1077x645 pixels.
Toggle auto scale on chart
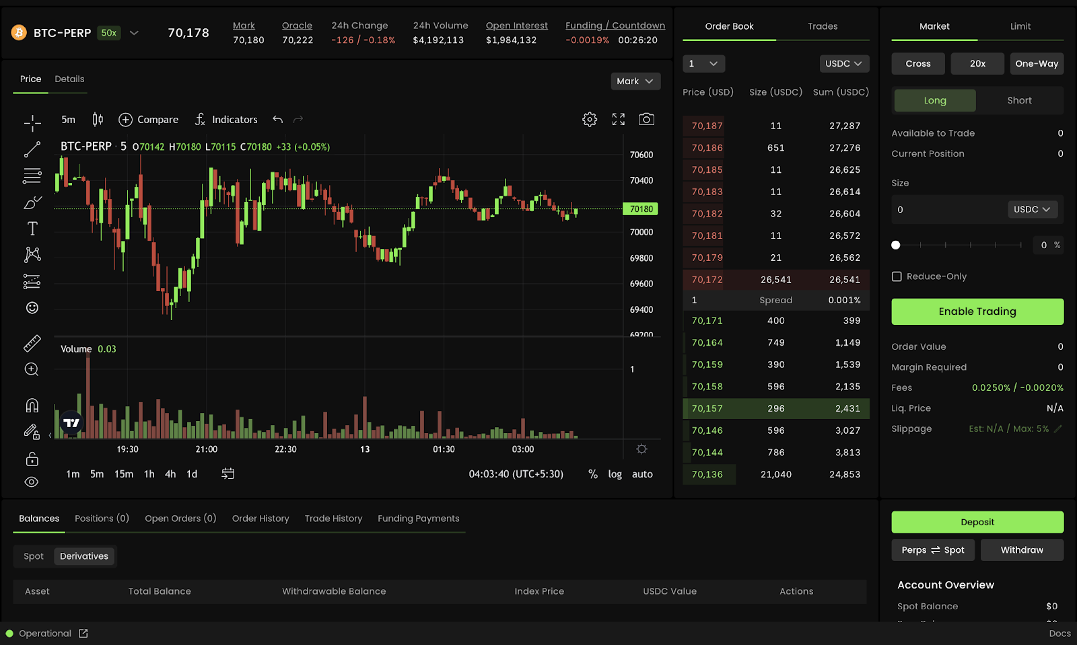(x=642, y=474)
